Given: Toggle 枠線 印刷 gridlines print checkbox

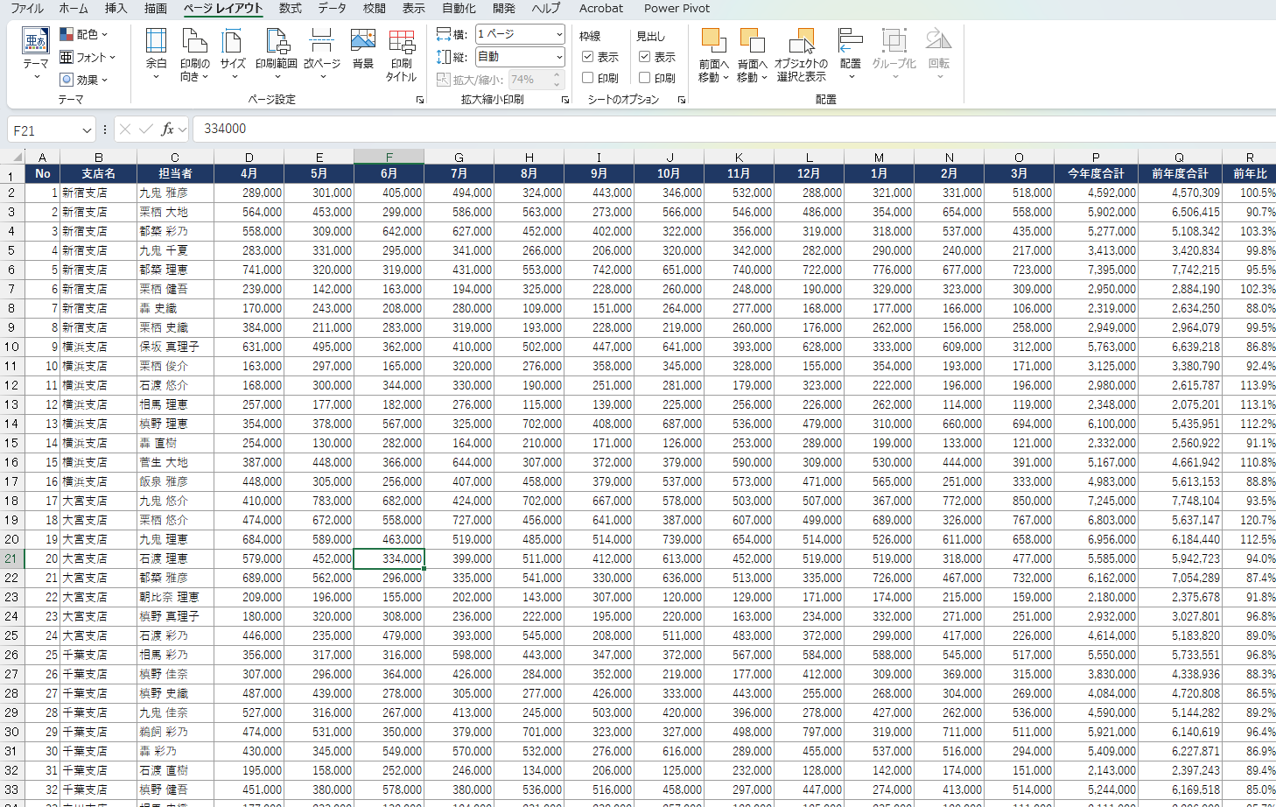Looking at the screenshot, I should click(x=588, y=78).
